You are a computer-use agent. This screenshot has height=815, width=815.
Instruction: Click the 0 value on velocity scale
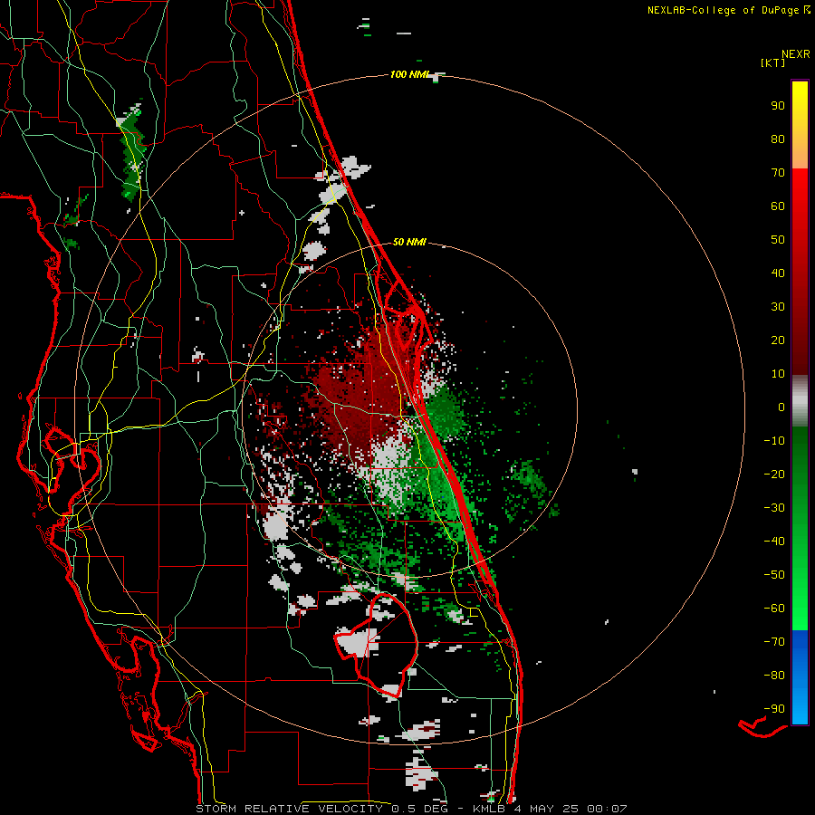[781, 407]
